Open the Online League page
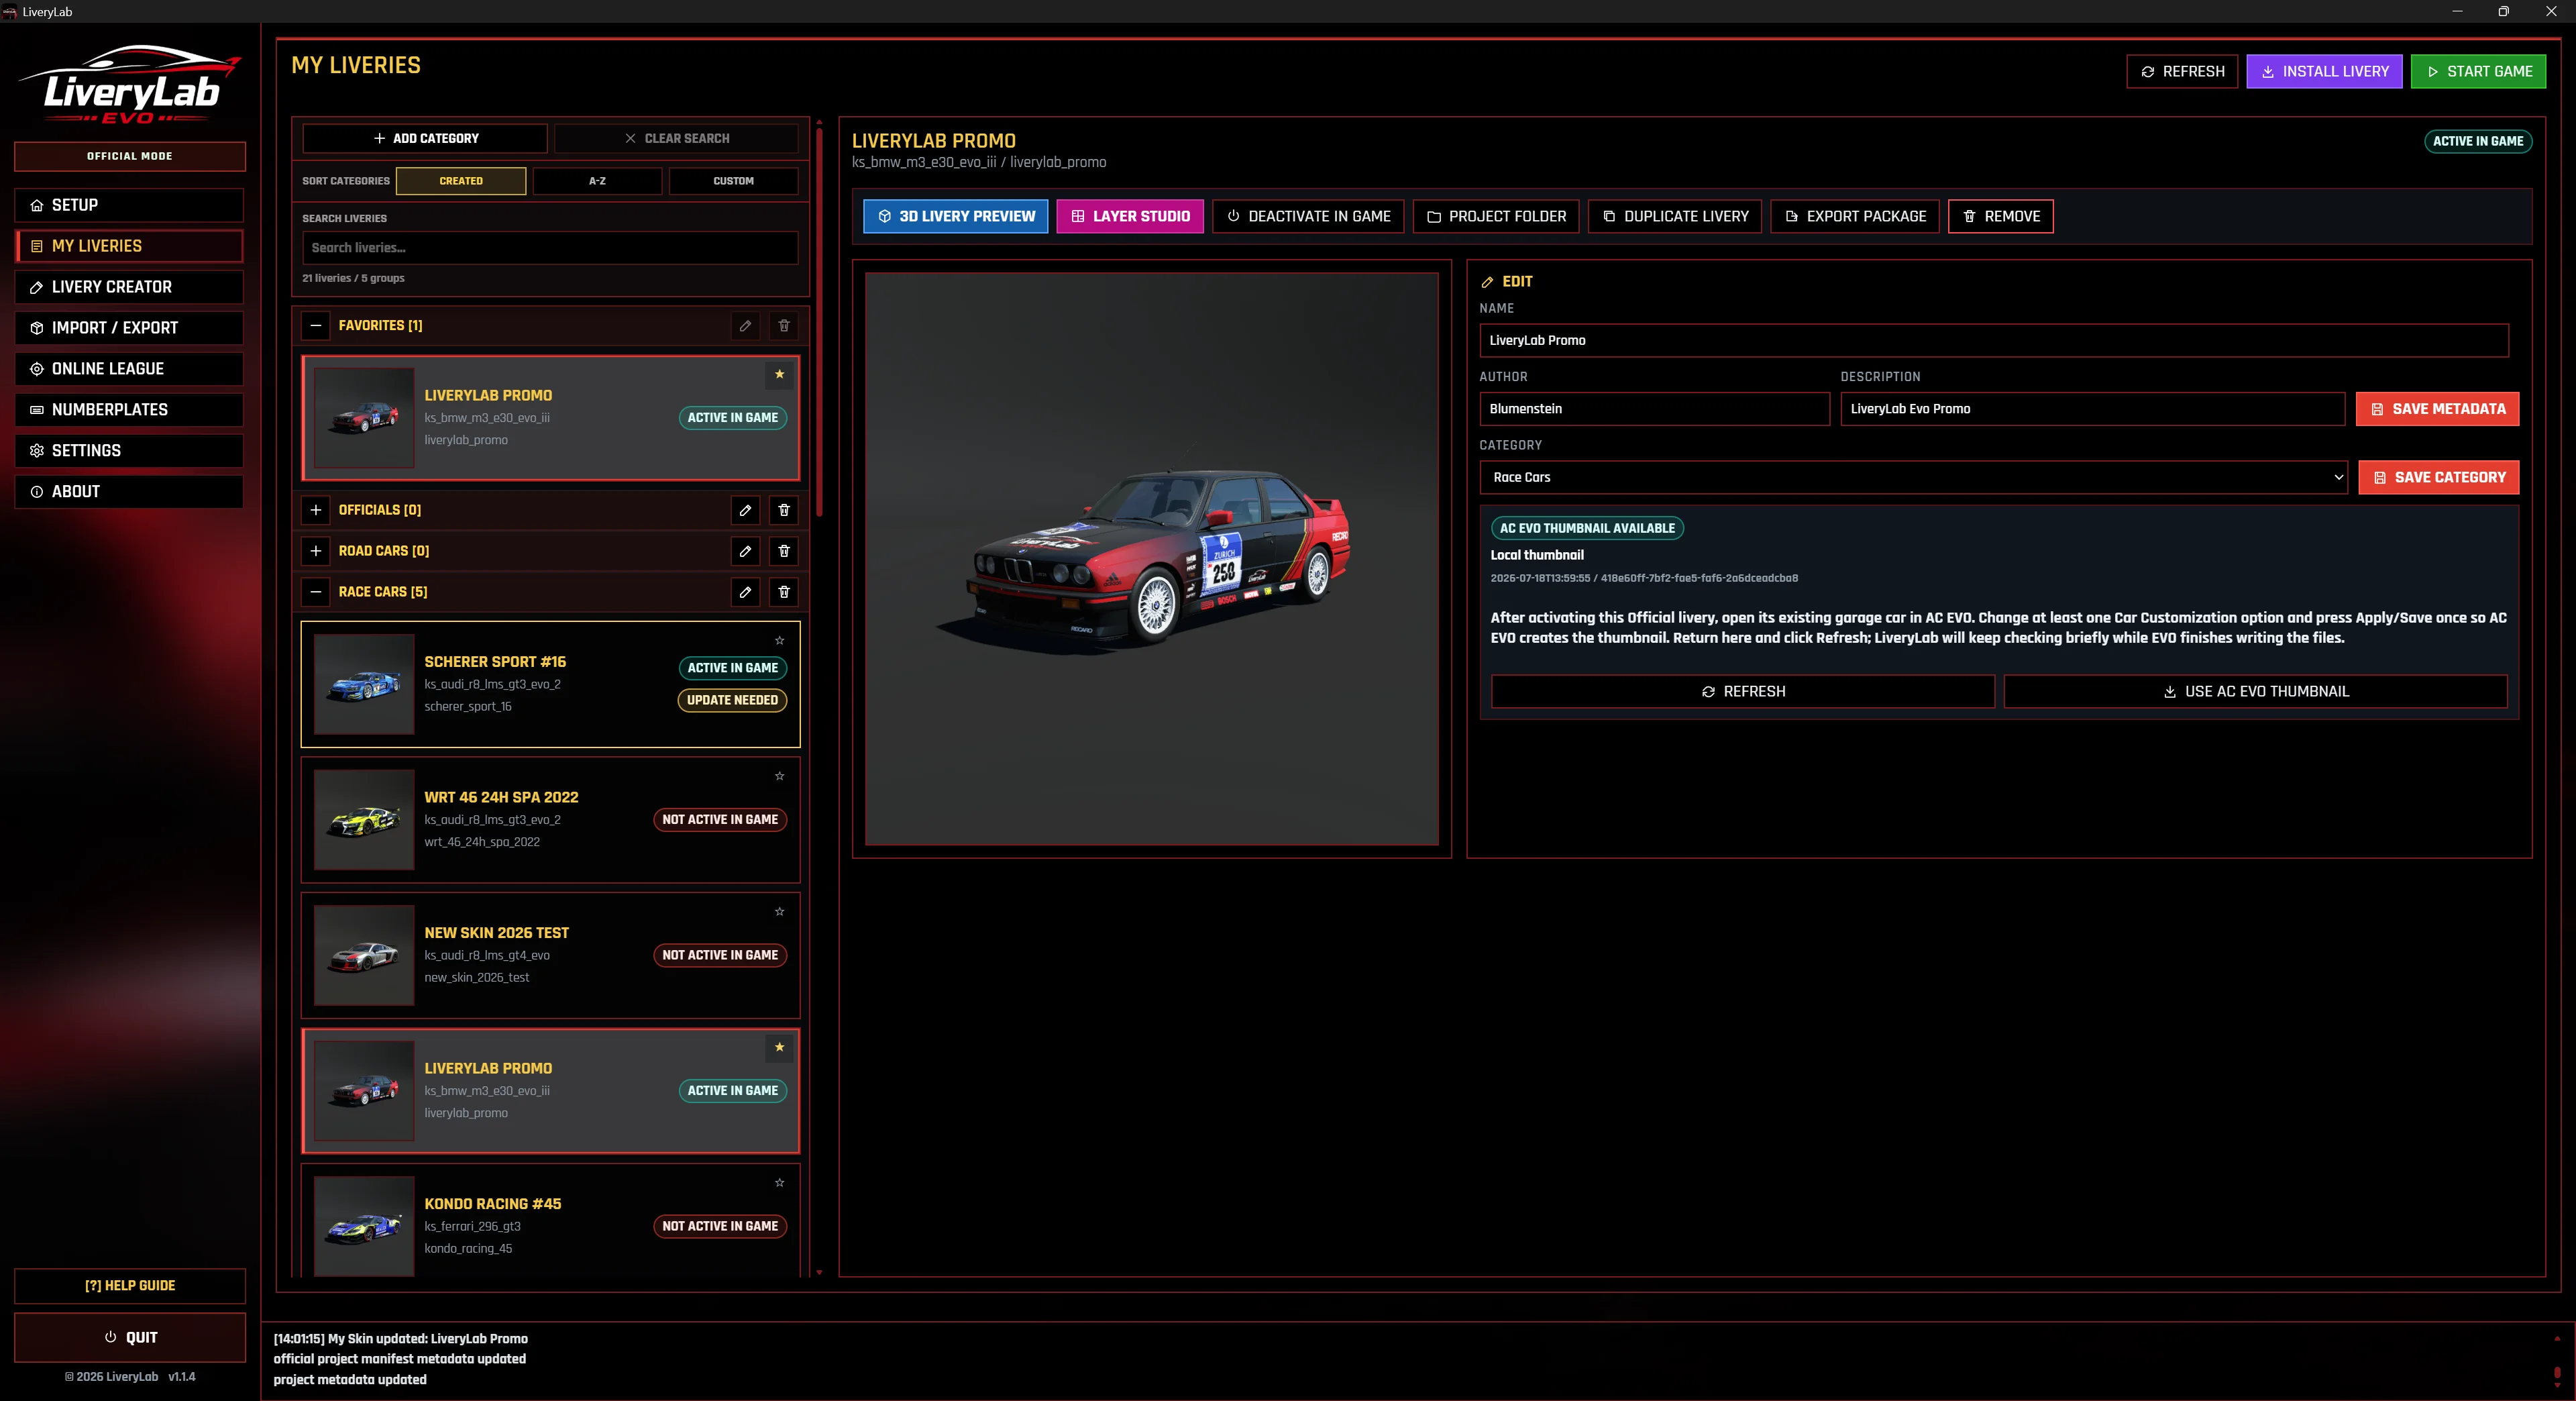The image size is (2576, 1401). coord(129,369)
